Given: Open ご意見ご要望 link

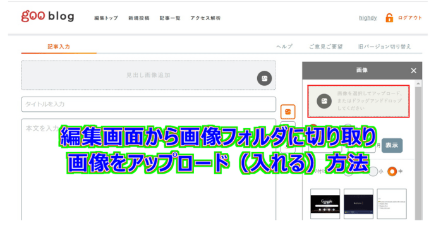Looking at the screenshot, I should (x=325, y=47).
